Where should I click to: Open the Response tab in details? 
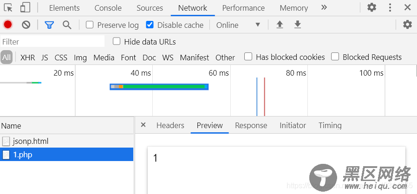coord(251,125)
